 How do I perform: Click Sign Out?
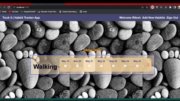[x=172, y=18]
